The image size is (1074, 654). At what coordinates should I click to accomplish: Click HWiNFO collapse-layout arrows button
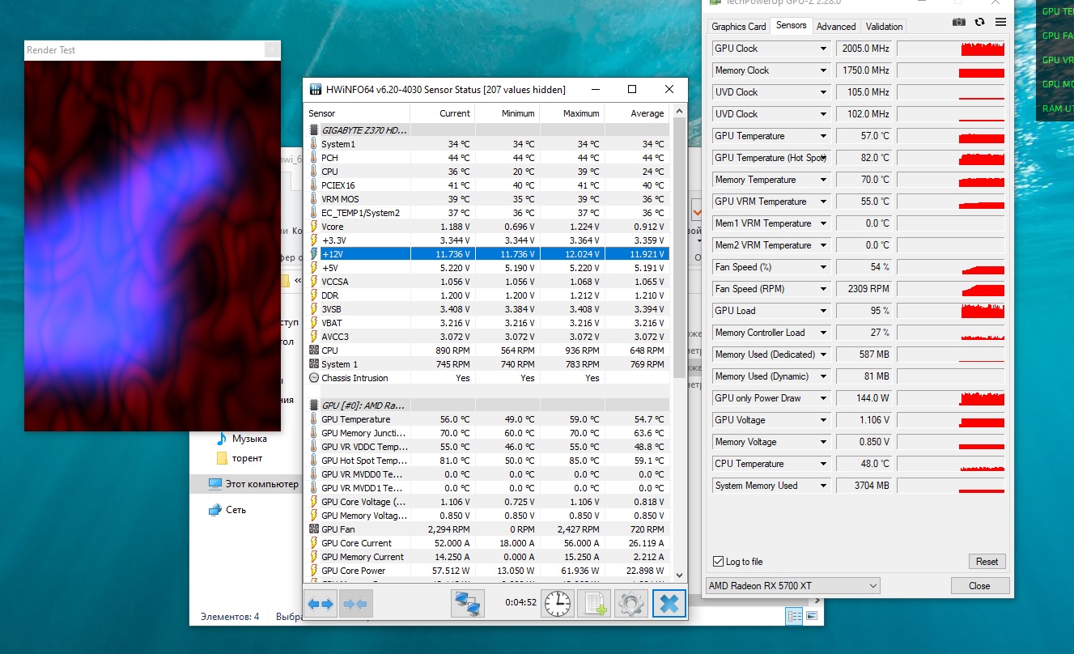coord(355,604)
